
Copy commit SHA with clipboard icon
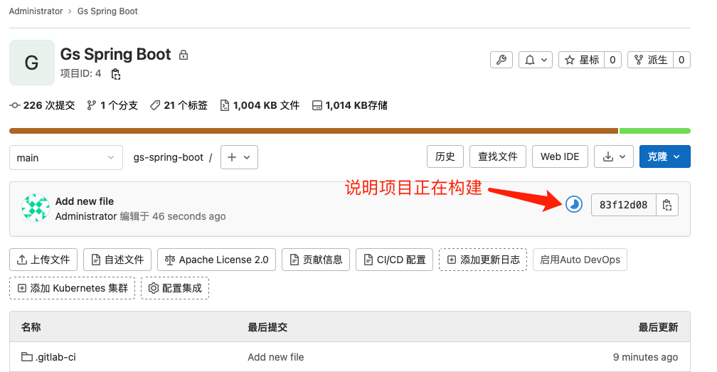tap(667, 205)
